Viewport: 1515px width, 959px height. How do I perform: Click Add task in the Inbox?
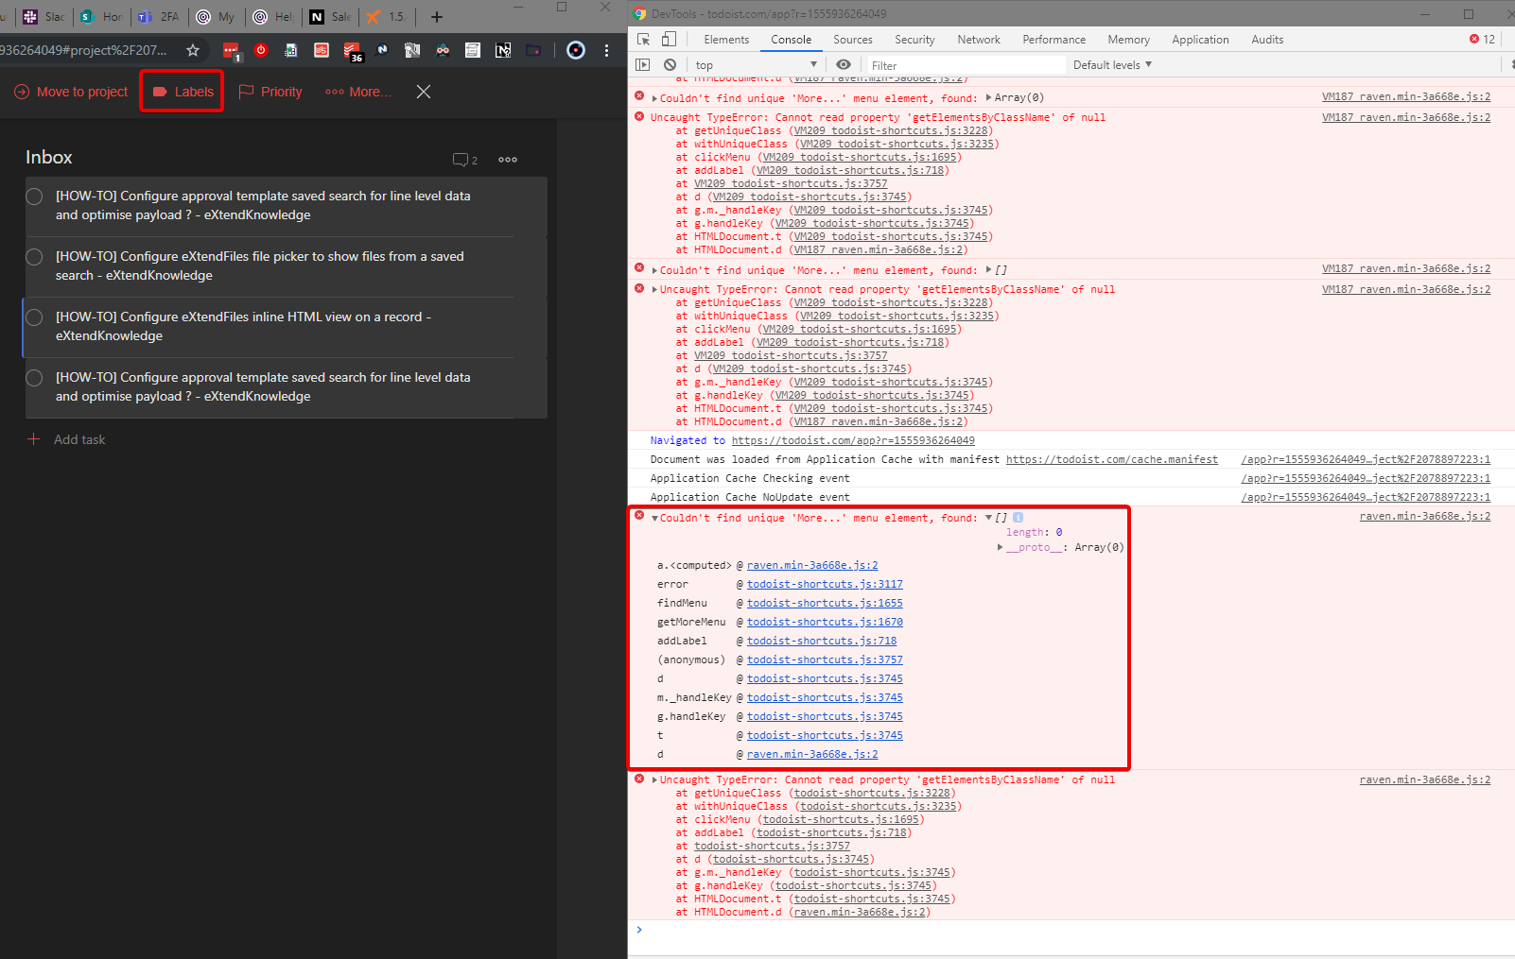(x=78, y=439)
